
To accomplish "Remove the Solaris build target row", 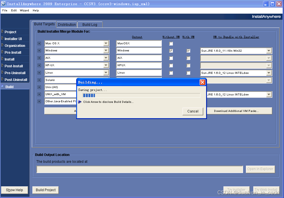I will coord(39,80).
